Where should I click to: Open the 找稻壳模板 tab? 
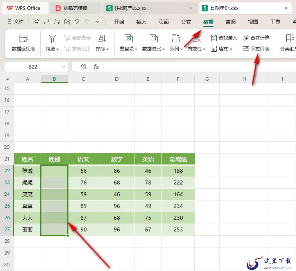point(75,8)
